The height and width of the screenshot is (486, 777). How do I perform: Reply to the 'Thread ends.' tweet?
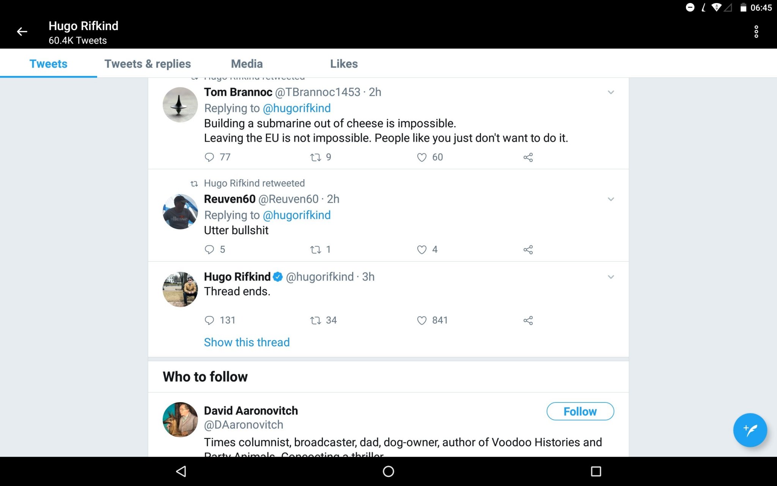[x=210, y=320]
